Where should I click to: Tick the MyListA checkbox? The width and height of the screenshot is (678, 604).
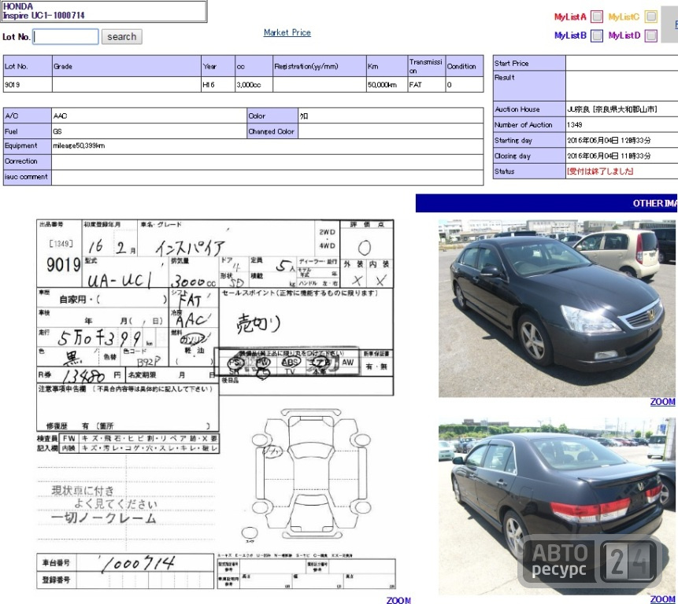click(597, 17)
